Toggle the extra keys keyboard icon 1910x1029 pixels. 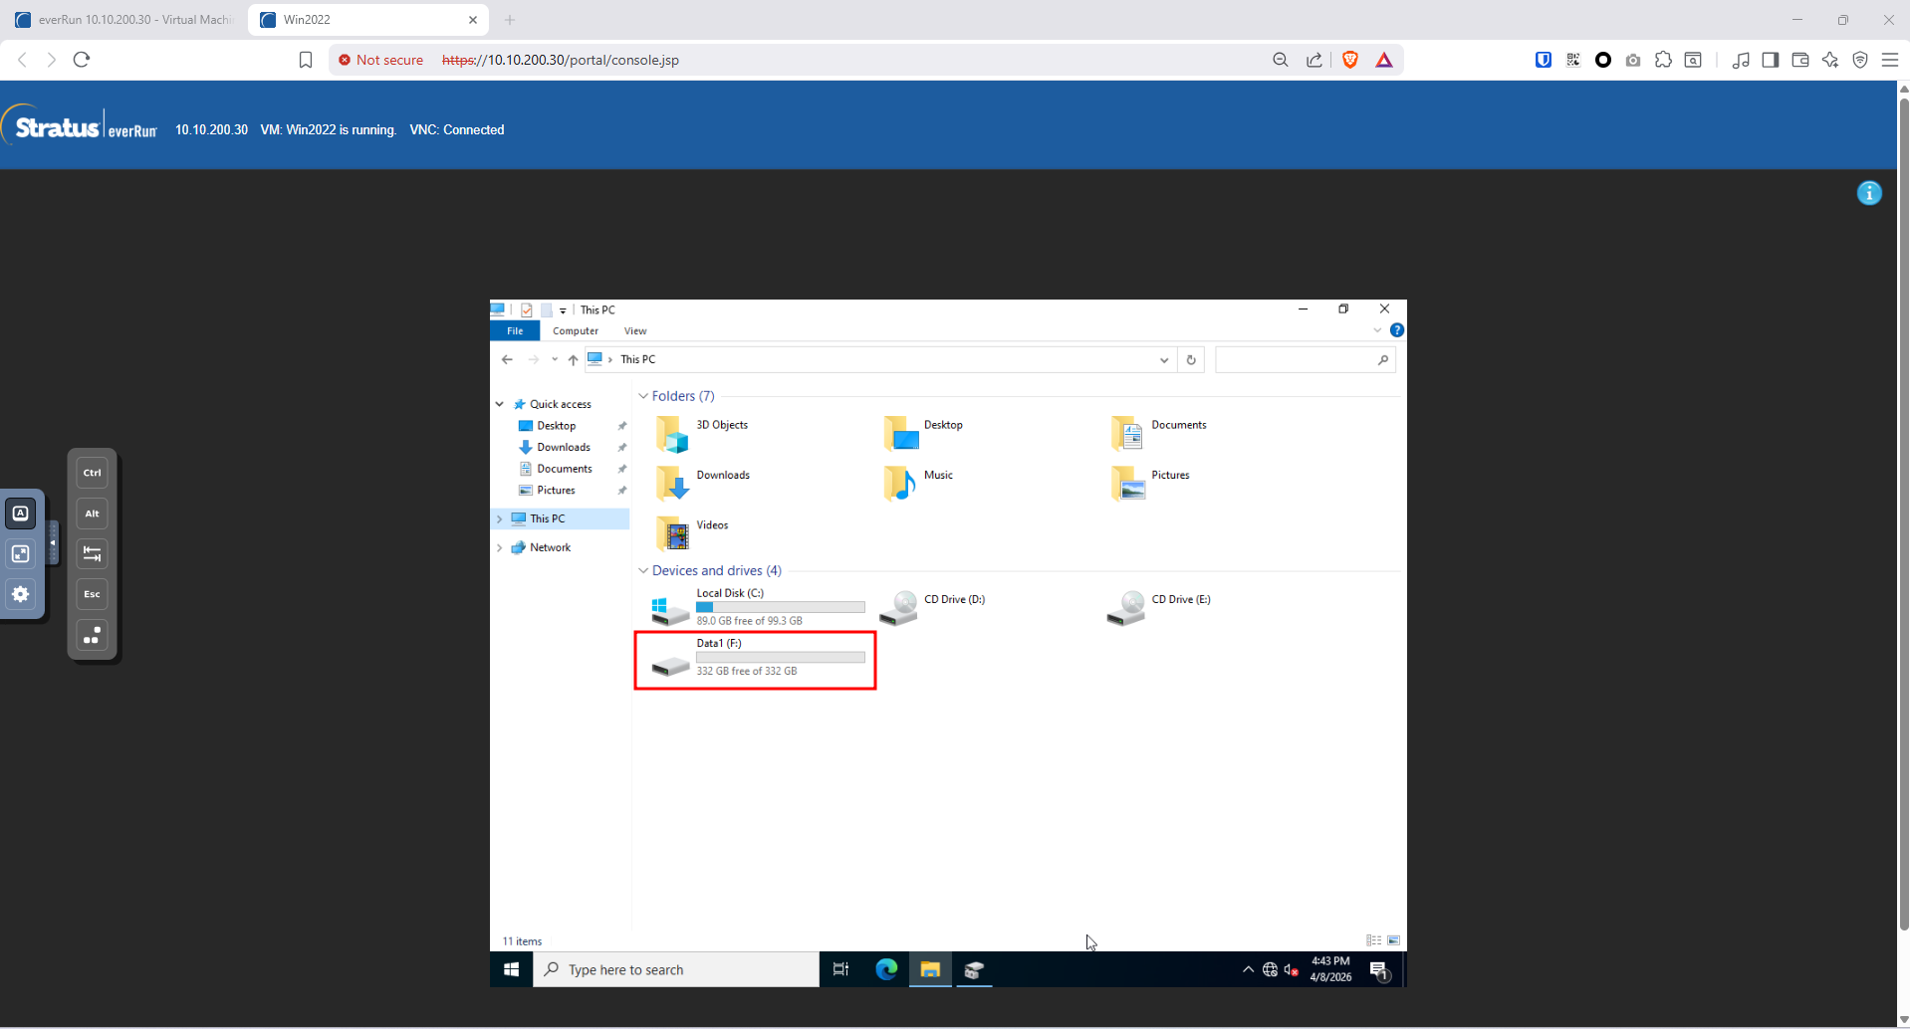coord(21,514)
